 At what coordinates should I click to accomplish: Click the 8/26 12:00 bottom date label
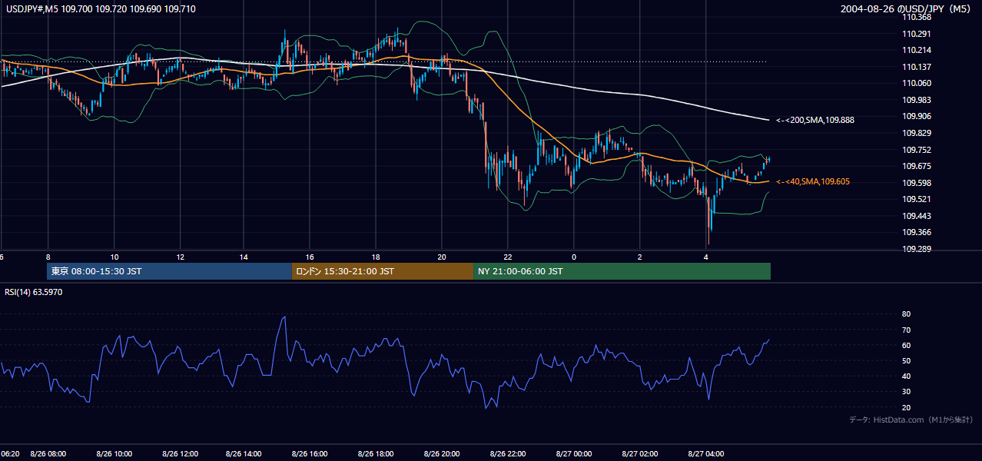(180, 454)
